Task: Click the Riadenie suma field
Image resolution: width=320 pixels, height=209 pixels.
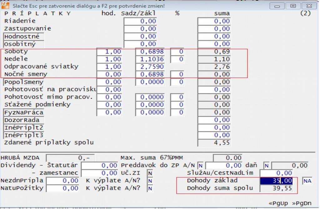Action: (214, 21)
